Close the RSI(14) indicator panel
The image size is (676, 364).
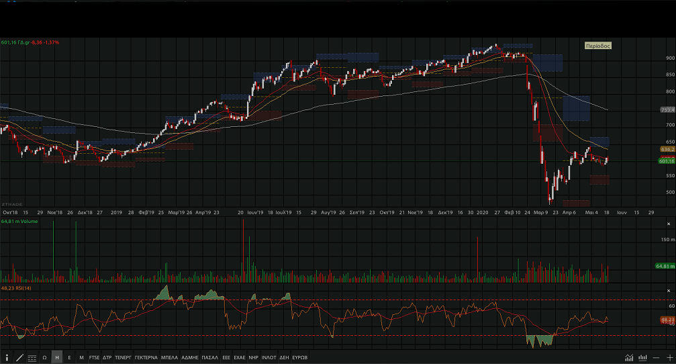pos(668,288)
